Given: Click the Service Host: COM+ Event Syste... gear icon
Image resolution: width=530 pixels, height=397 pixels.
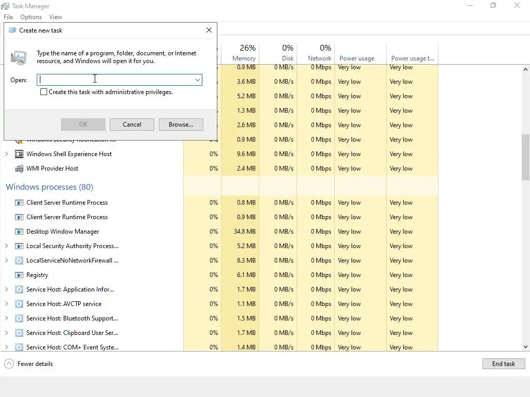Looking at the screenshot, I should [19, 347].
